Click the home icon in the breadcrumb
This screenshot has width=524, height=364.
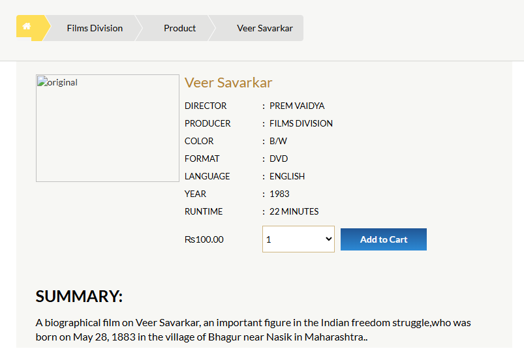point(27,27)
